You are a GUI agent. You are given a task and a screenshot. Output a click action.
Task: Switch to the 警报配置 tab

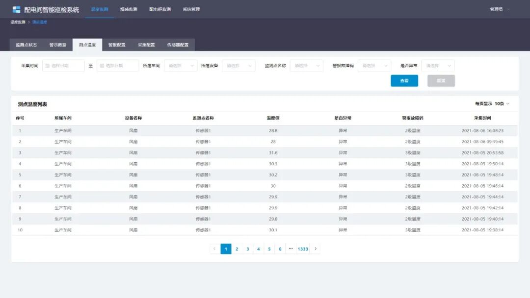coord(117,45)
